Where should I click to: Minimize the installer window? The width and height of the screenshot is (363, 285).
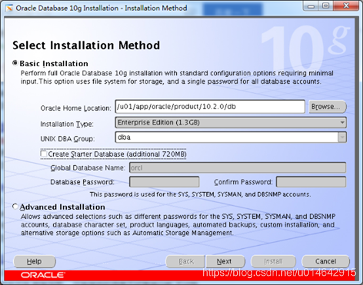[311, 7]
